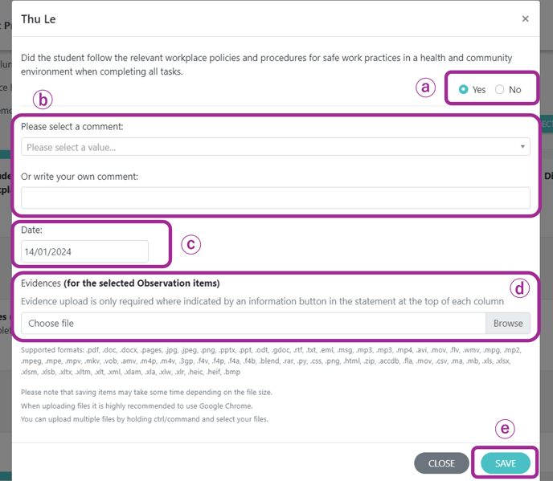Click the 'Date:' label
553x481 pixels.
coord(31,230)
